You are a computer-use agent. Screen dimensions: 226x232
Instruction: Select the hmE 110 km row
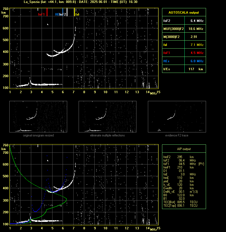179,178
